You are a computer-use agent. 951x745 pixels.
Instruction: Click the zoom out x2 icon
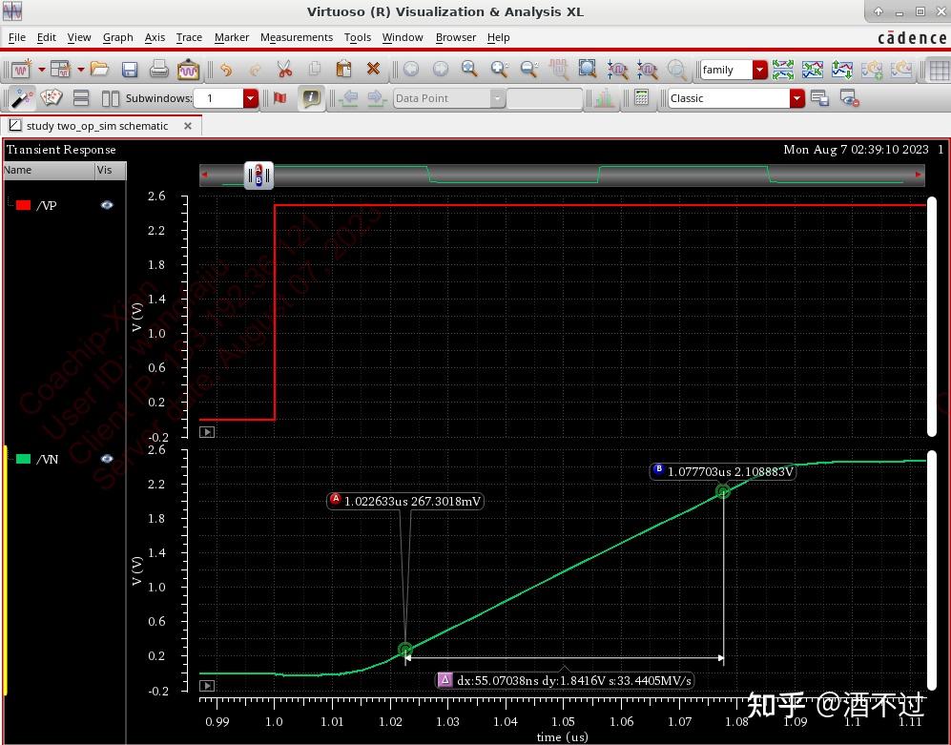(x=528, y=70)
